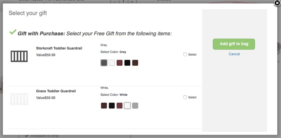Open the Graco Toddler Guardrail thumbnail image
This screenshot has width=281, height=138.
point(19,99)
